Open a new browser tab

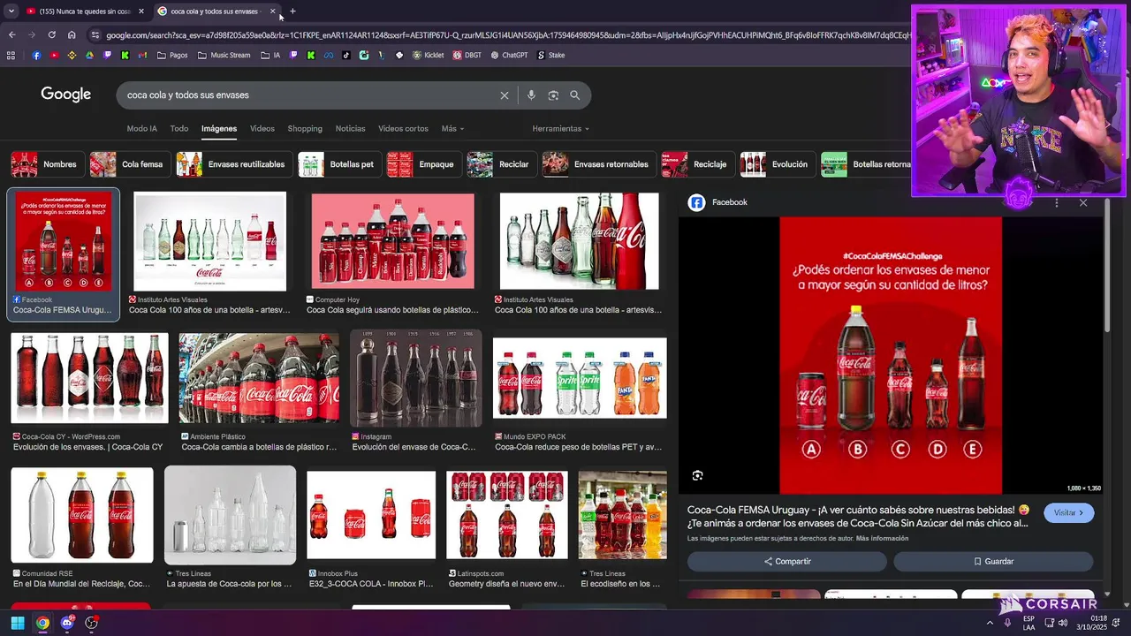292,11
